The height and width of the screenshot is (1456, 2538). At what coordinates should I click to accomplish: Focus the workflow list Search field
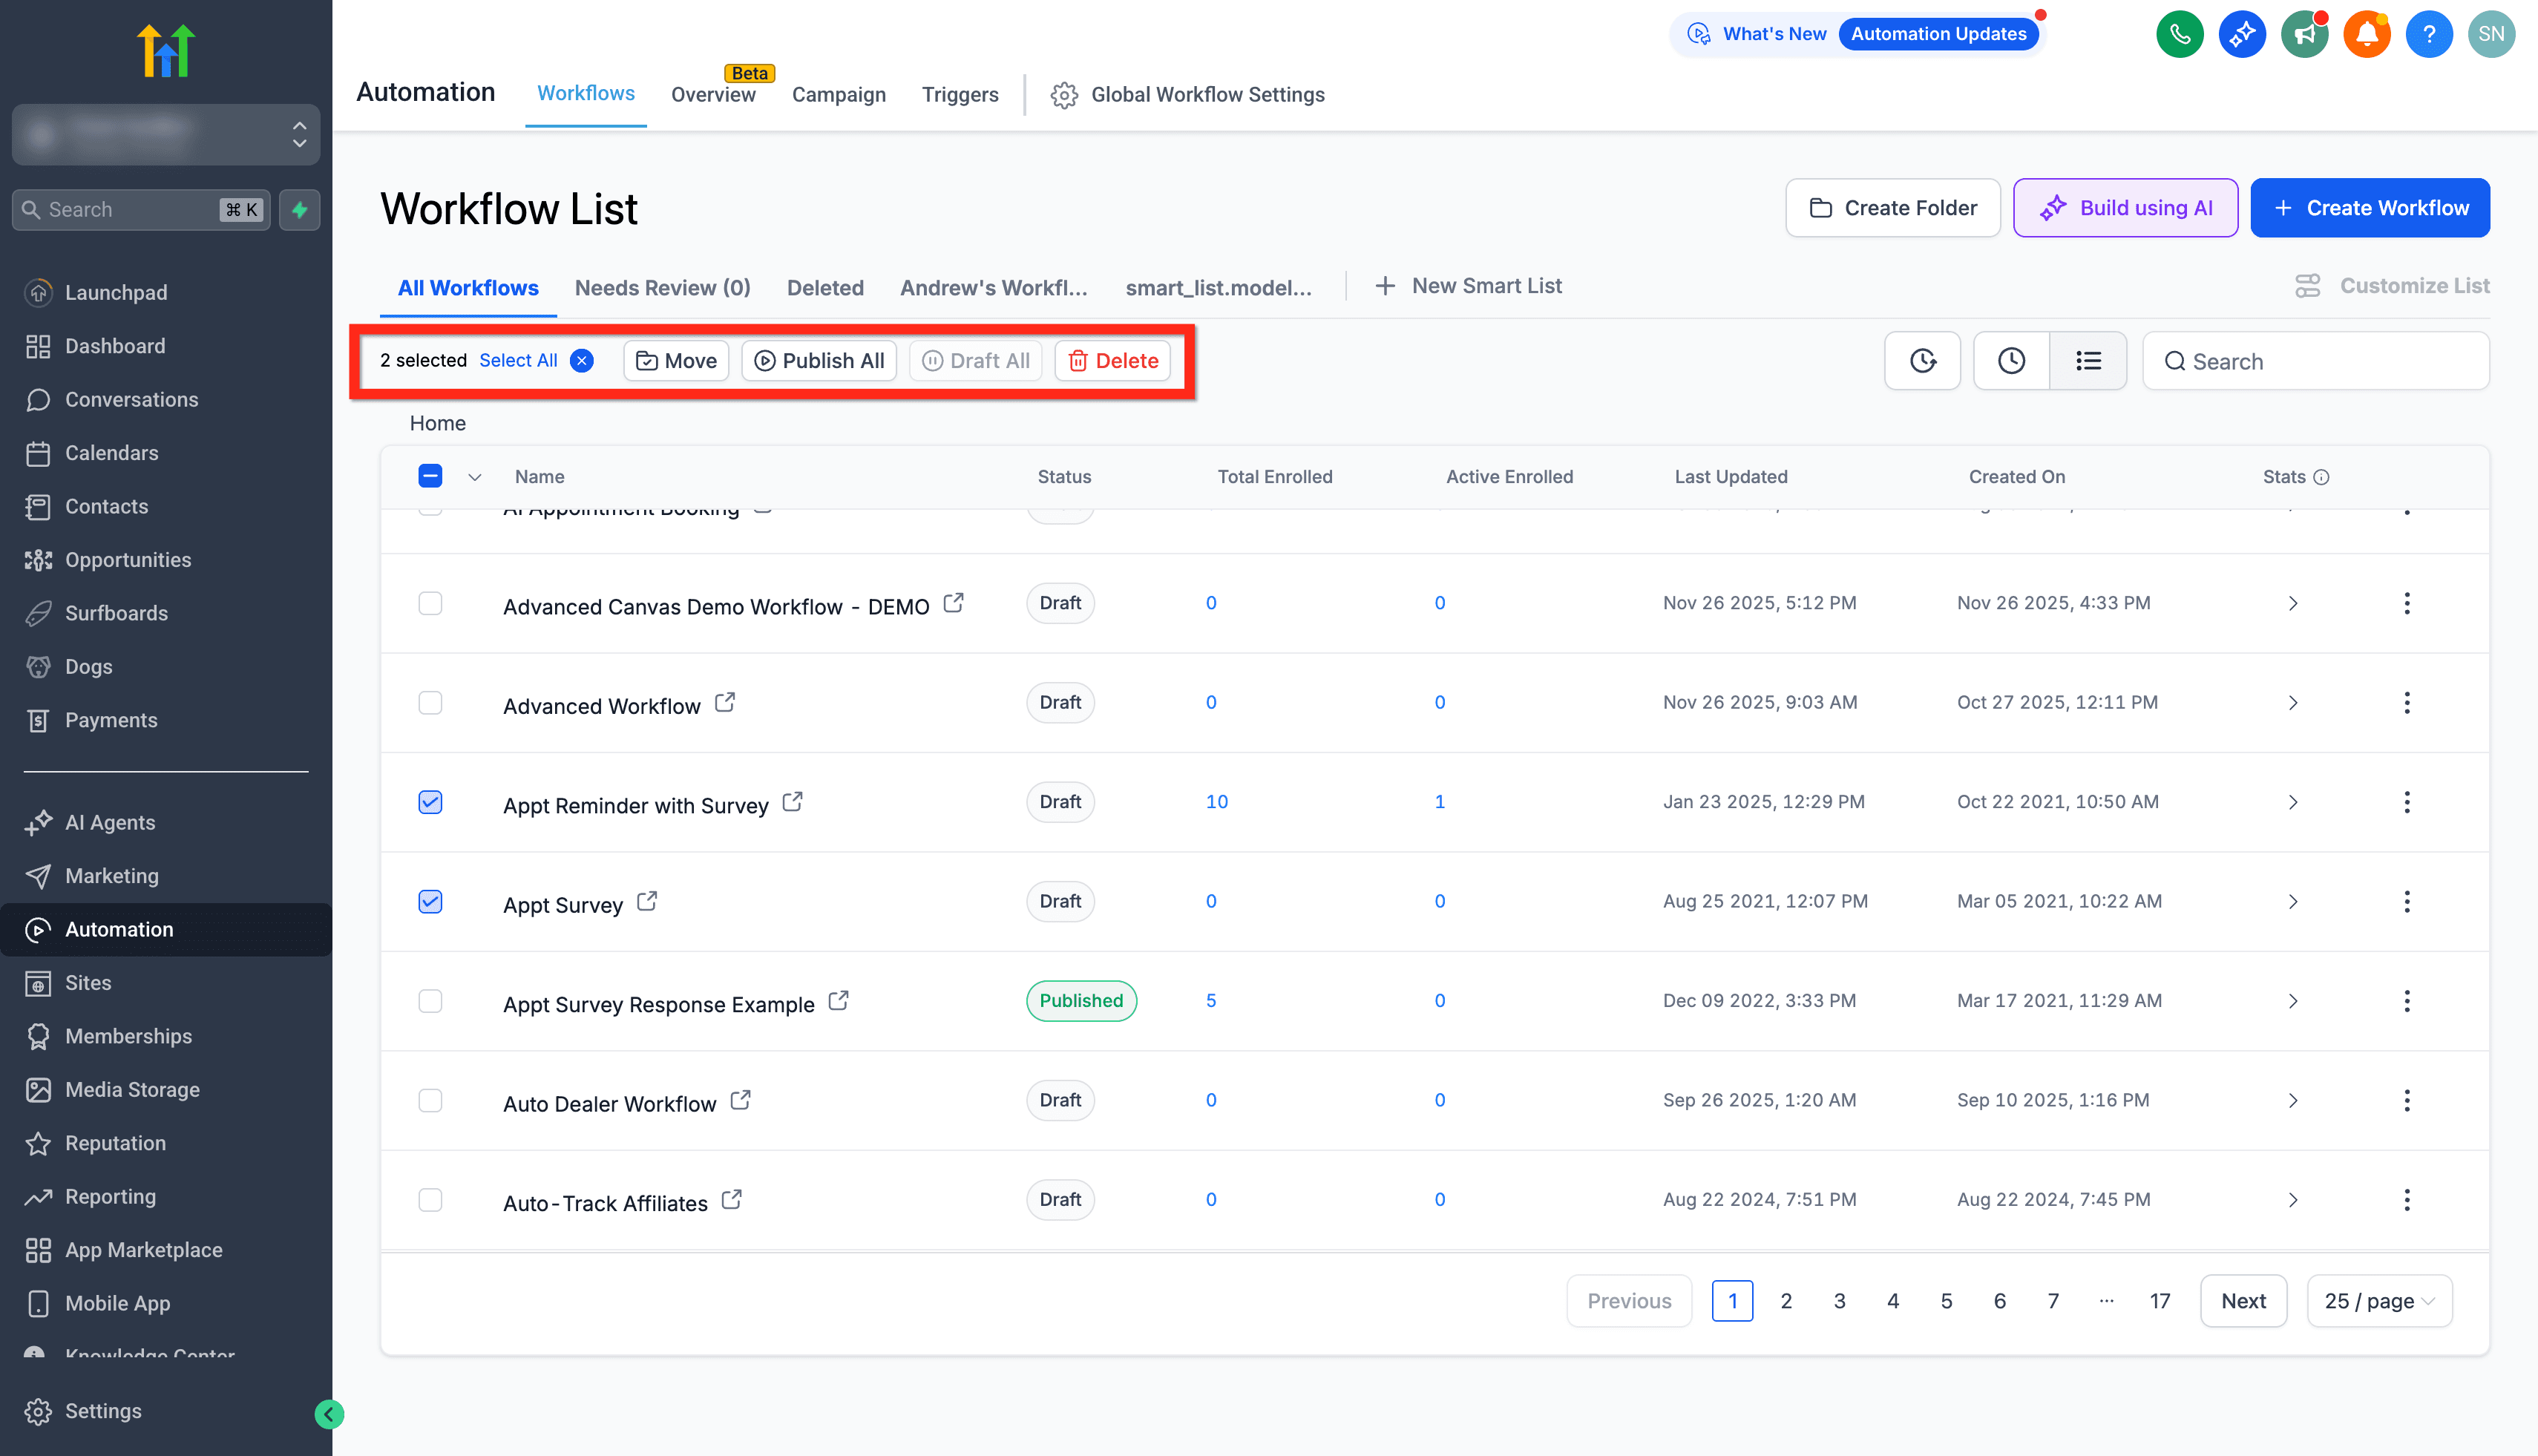(x=2315, y=361)
